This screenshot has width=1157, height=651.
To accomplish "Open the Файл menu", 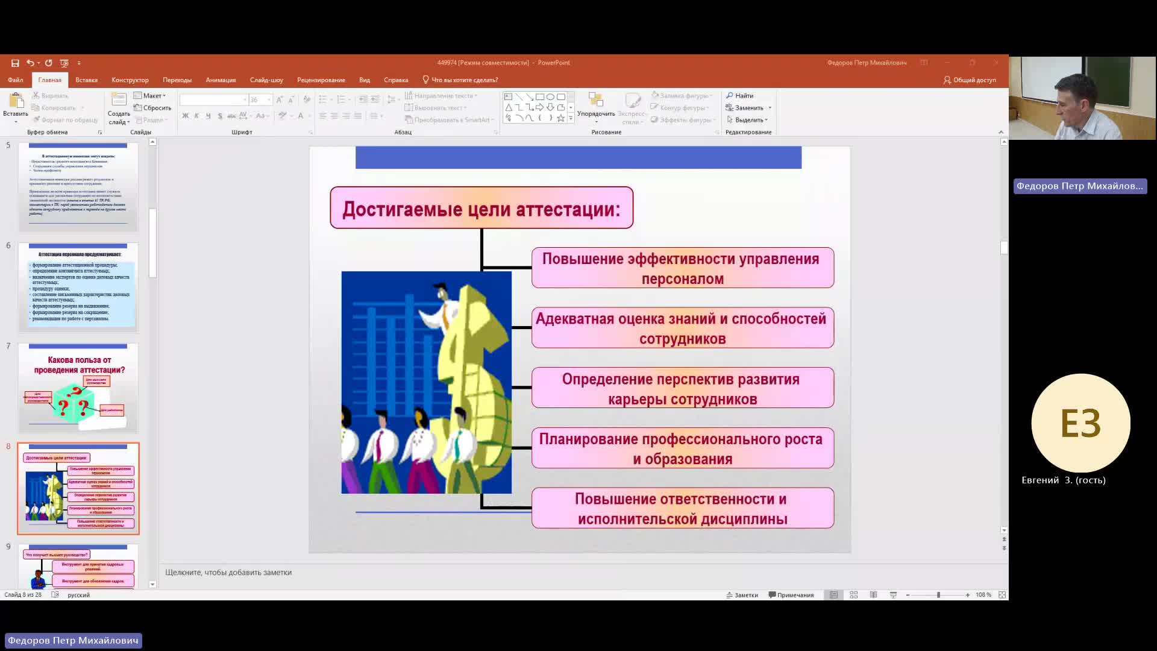I will pos(16,80).
